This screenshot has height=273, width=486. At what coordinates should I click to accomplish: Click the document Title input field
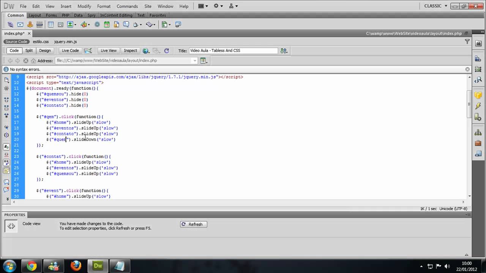234,50
